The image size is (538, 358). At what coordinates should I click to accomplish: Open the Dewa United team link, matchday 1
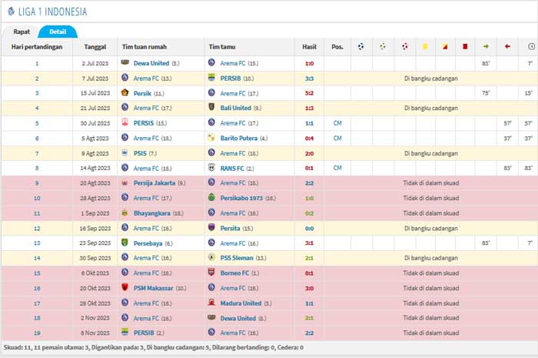coord(151,63)
